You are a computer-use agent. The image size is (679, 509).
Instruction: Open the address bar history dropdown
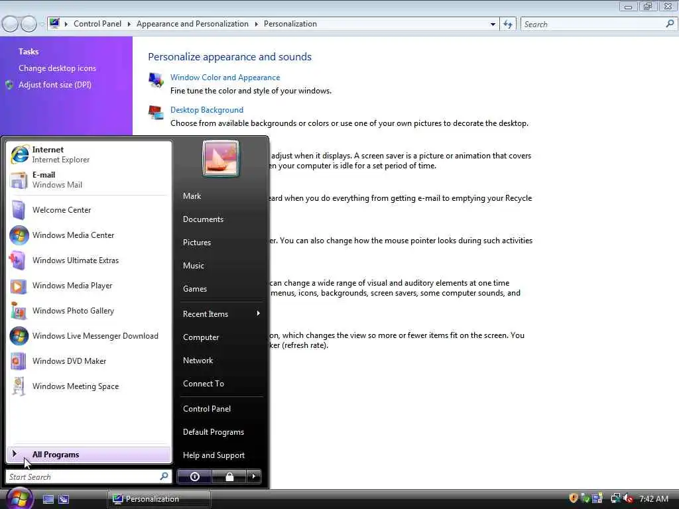(493, 25)
